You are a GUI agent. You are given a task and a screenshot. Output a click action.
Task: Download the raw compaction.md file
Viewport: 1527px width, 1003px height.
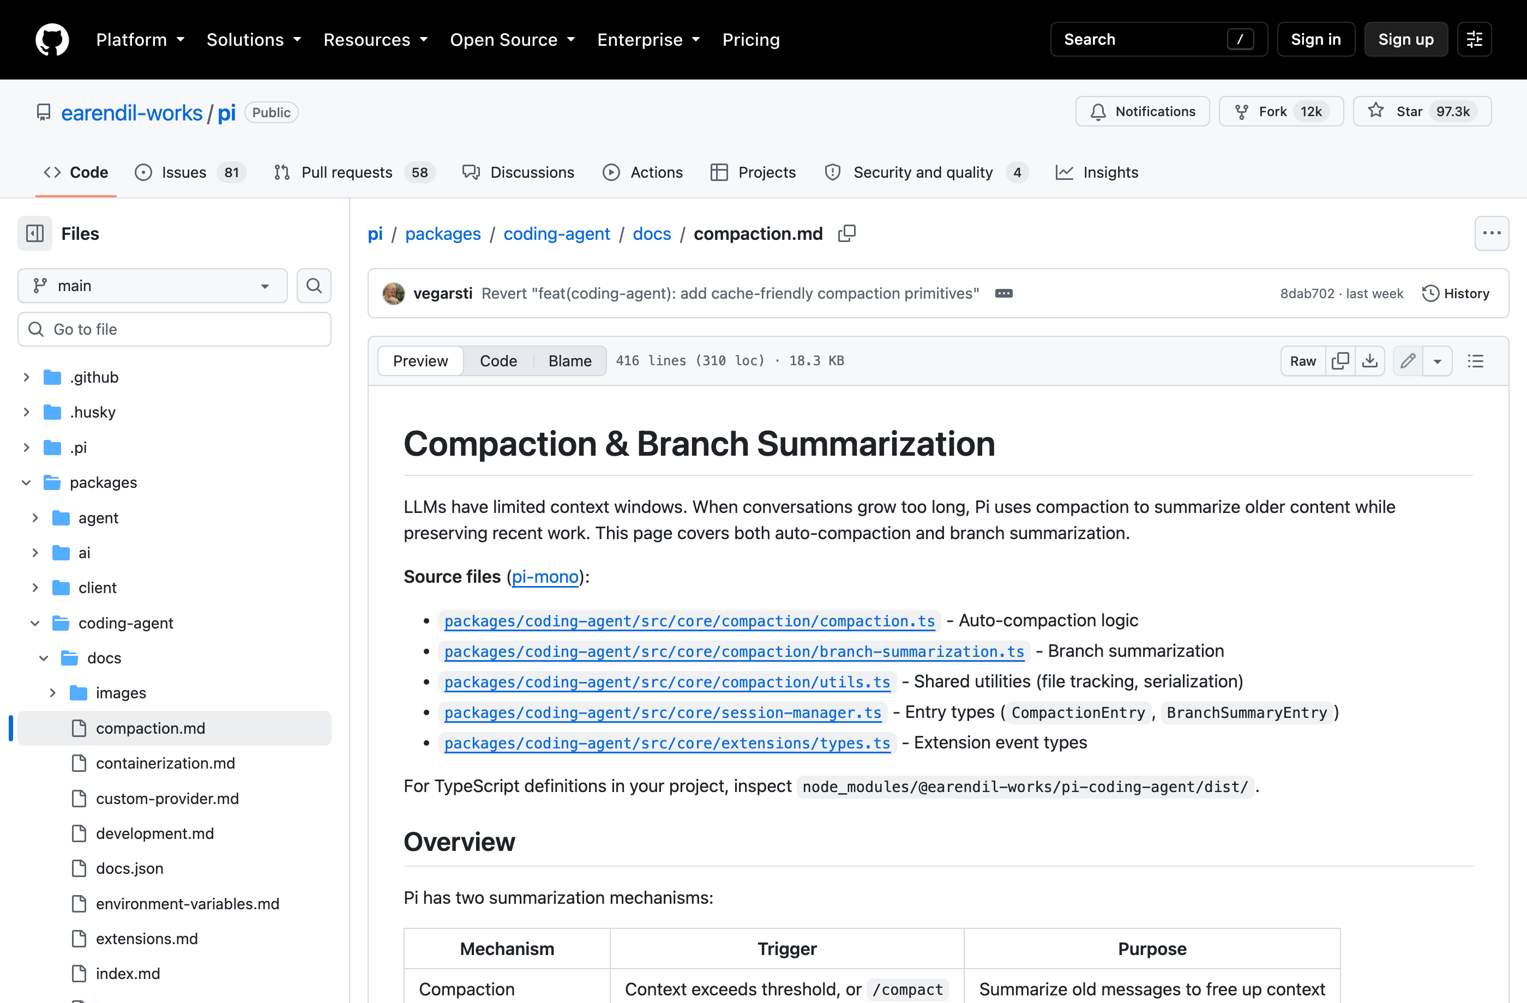(1370, 360)
